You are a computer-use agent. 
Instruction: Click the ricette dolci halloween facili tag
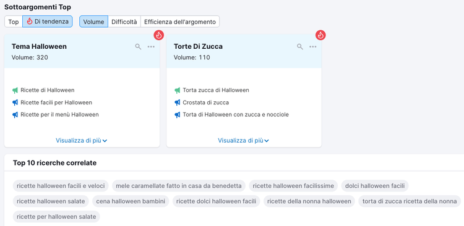click(217, 201)
